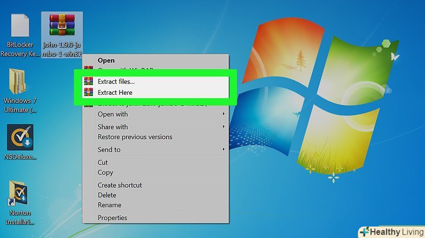Click the Open with submenu arrow
The image size is (425, 238).
224,114
